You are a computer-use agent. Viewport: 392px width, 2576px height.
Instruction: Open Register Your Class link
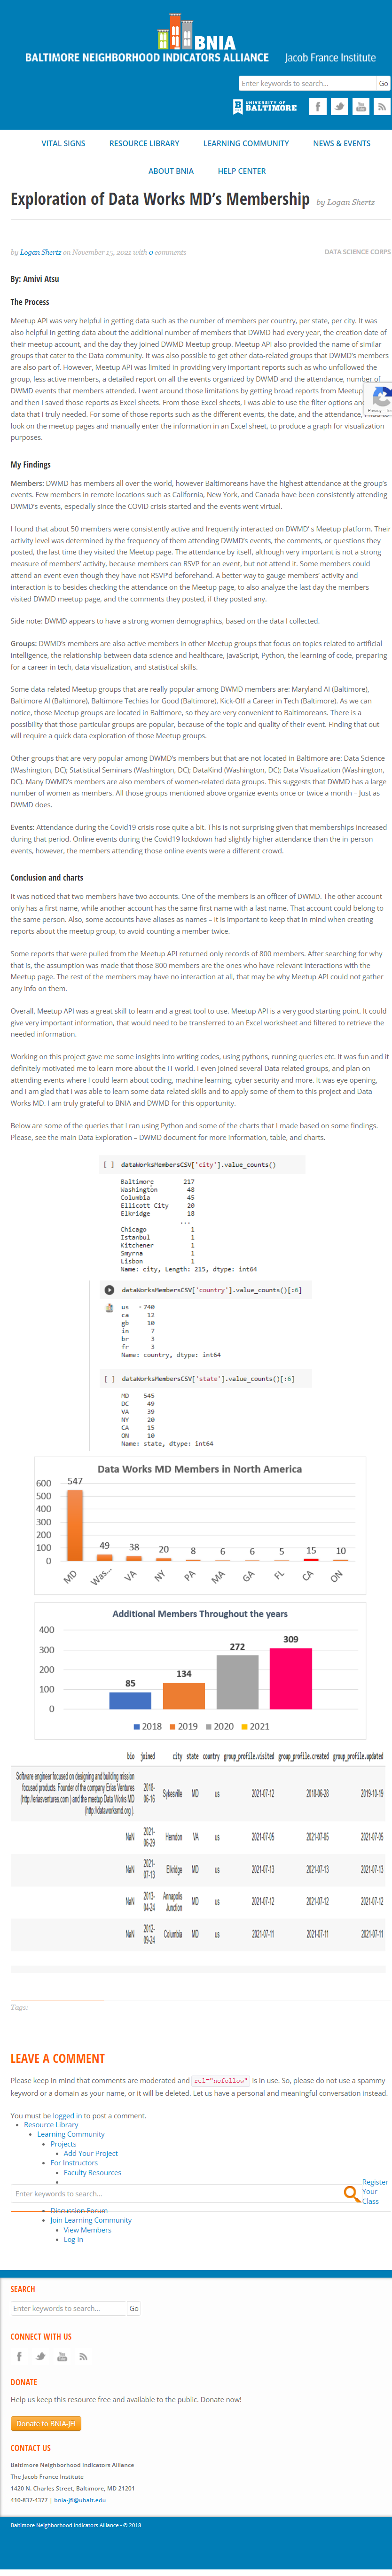coord(374,2192)
